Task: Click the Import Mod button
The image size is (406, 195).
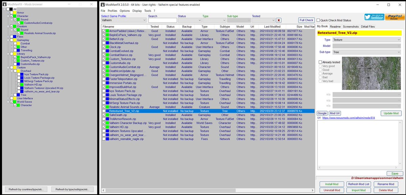Action: [x=359, y=190]
